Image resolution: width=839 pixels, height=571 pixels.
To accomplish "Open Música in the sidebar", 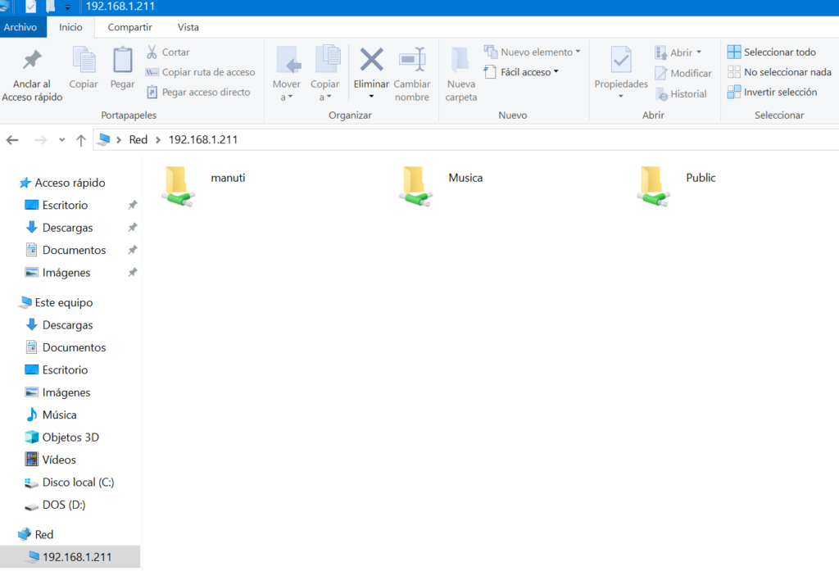I will click(x=52, y=415).
